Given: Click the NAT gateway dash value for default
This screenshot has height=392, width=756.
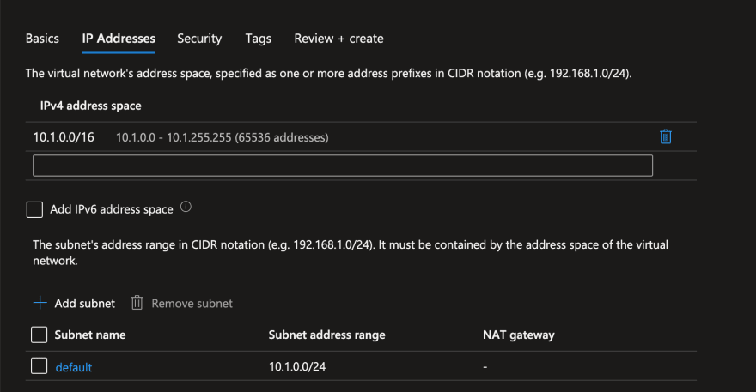Looking at the screenshot, I should (485, 367).
